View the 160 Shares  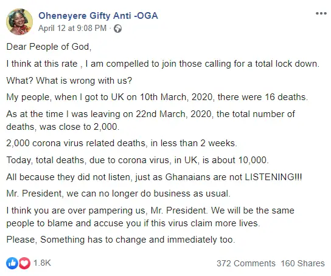click(x=302, y=263)
